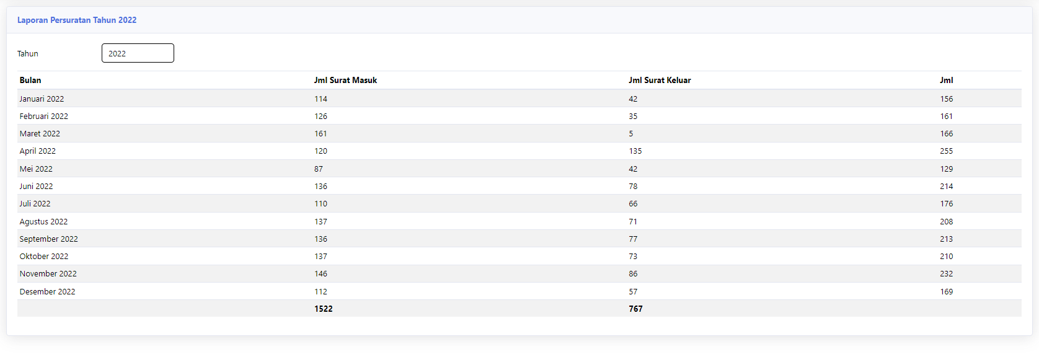The image size is (1039, 357).
Task: Click the Juli 2022 month cell
Action: click(35, 203)
